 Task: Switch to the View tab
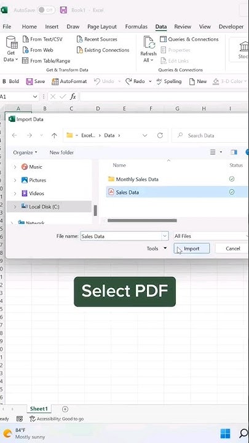click(x=205, y=26)
